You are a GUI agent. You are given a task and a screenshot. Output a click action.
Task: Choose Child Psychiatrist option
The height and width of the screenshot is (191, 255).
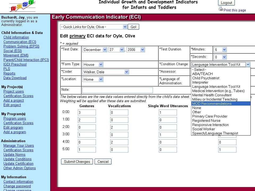[x=221, y=78]
